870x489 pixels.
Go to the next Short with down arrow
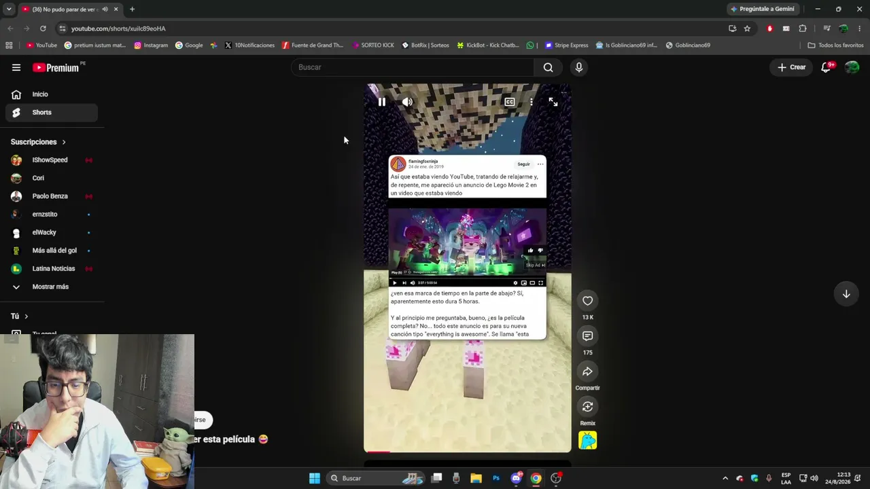click(x=846, y=294)
